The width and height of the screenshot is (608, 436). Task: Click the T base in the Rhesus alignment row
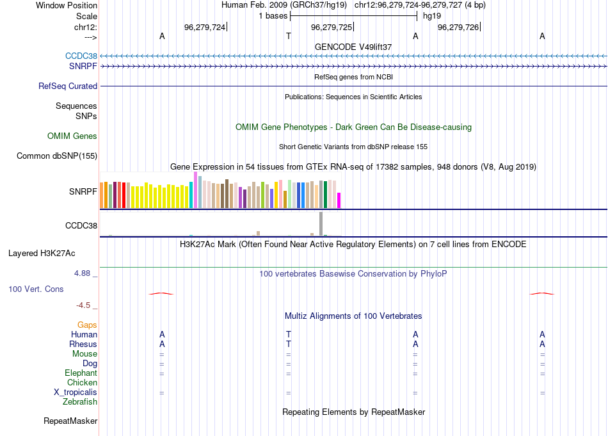click(x=289, y=344)
